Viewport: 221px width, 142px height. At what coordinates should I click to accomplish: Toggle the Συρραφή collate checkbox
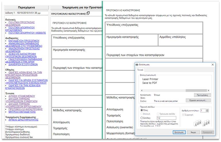(183, 115)
